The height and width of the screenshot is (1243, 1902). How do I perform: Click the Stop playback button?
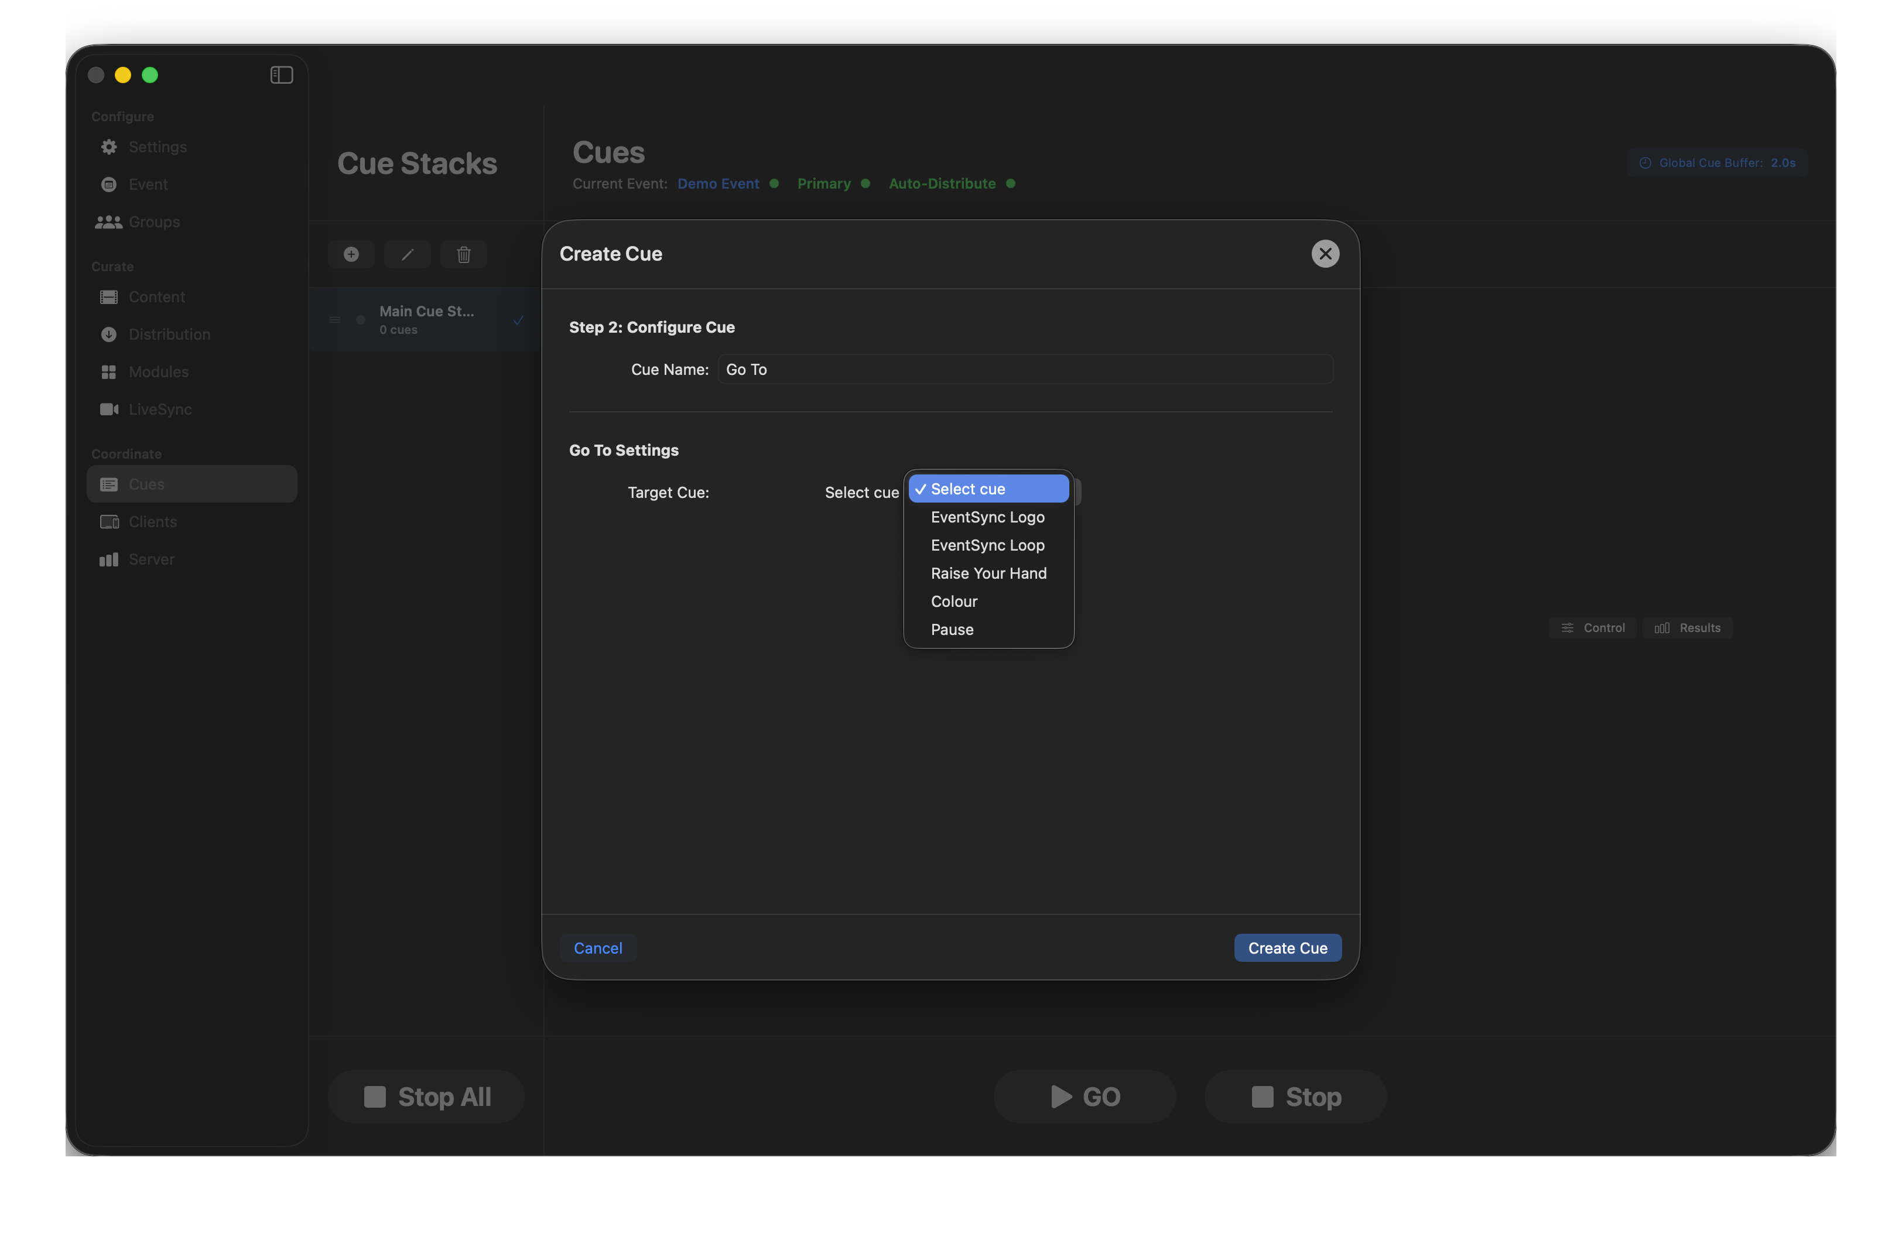(1295, 1097)
